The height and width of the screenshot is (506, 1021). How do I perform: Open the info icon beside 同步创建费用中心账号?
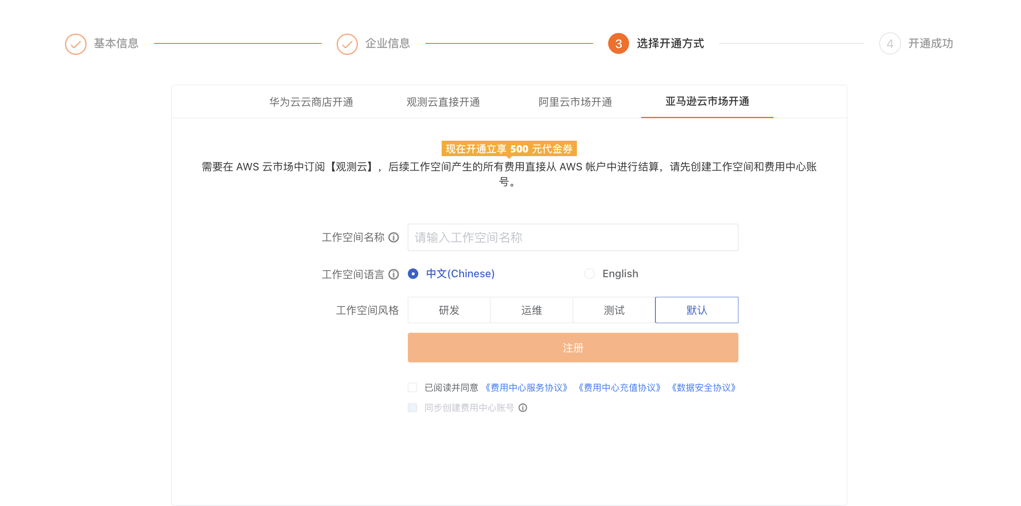click(523, 408)
